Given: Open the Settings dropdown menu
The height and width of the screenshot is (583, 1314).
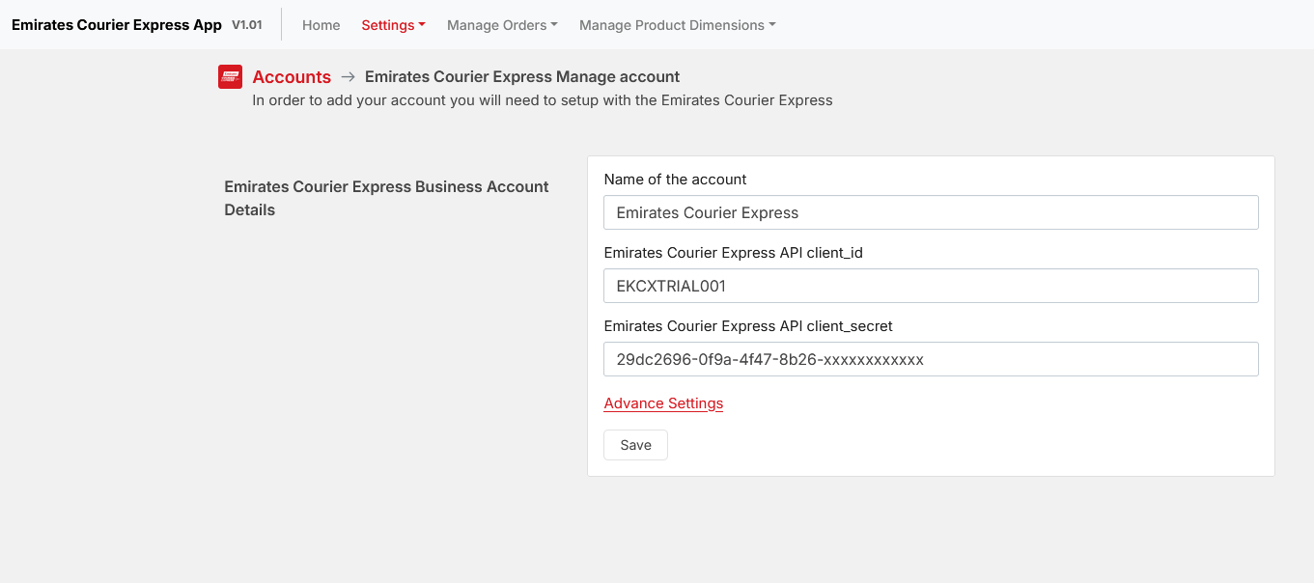Looking at the screenshot, I should 393,25.
